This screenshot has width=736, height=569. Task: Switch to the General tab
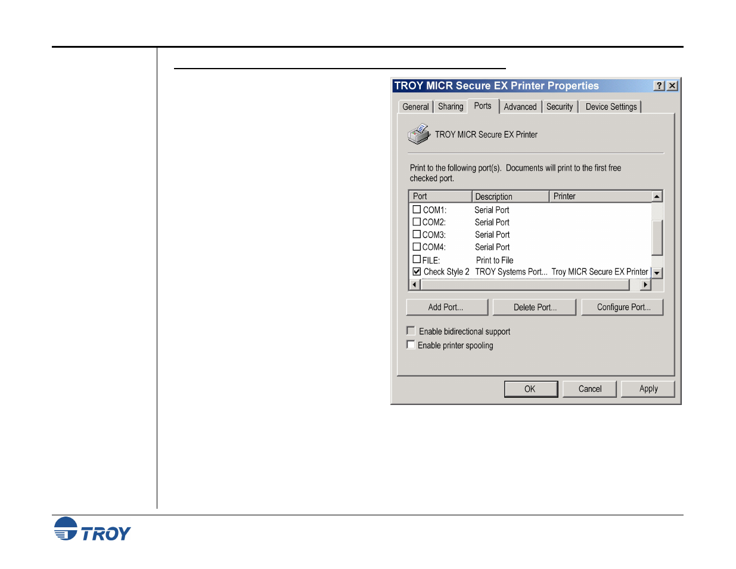click(415, 107)
